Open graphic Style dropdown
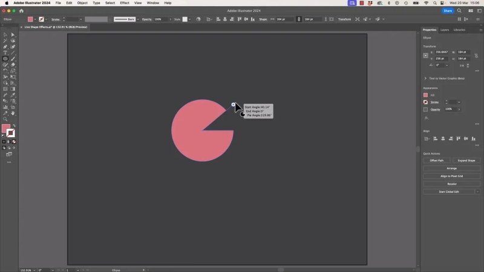This screenshot has height=272, width=484. coord(189,19)
